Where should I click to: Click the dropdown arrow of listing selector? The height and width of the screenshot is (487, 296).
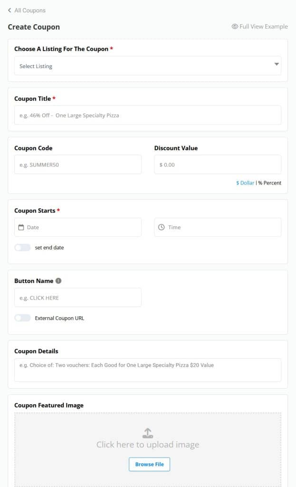[x=277, y=64]
